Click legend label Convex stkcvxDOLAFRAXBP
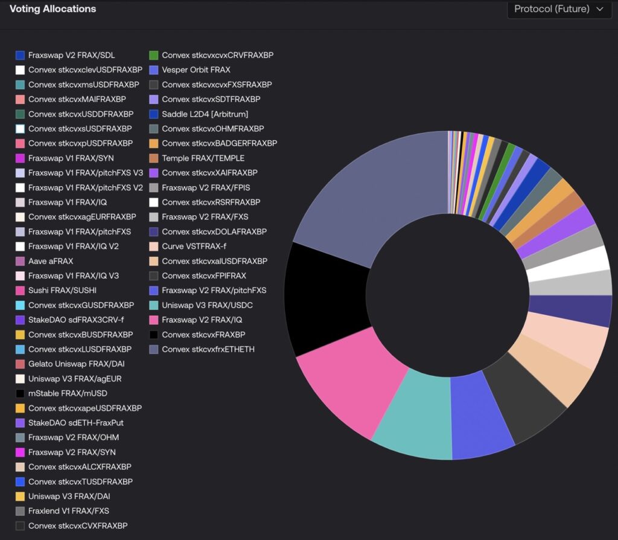This screenshot has width=618, height=540. [214, 232]
